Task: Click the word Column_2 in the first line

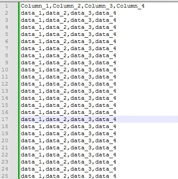Action: (67, 6)
